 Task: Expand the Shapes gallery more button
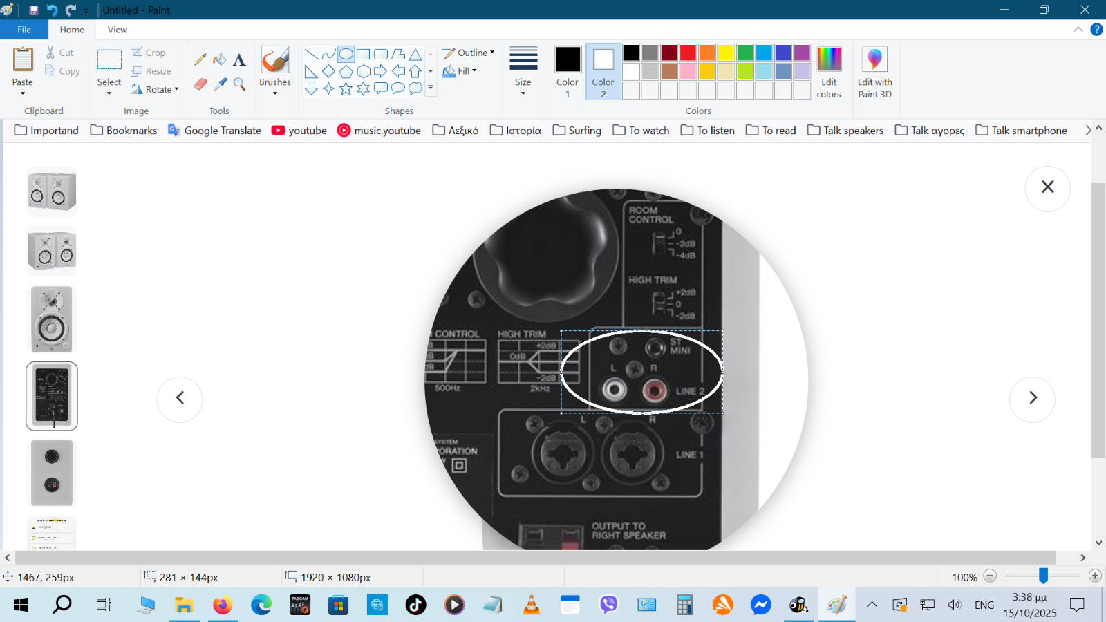coord(431,88)
